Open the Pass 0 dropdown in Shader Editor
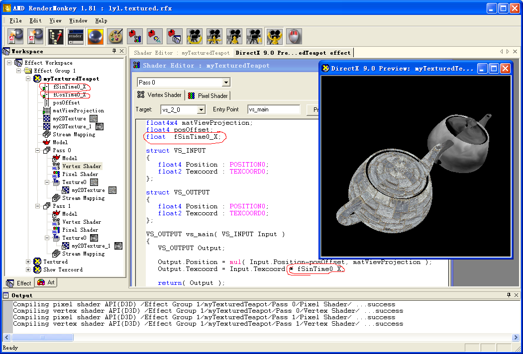Screen dimensions: 523x354 coord(226,83)
